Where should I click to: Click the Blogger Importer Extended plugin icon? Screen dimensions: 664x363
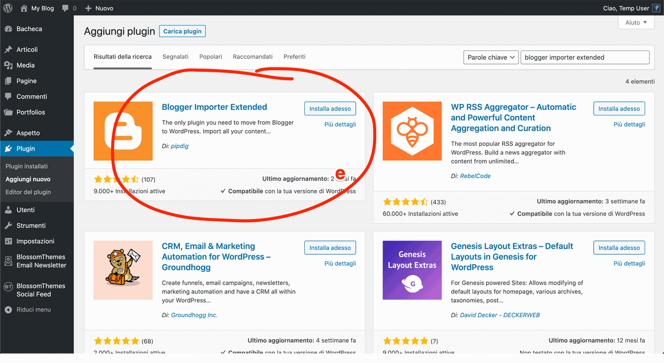[x=123, y=131]
